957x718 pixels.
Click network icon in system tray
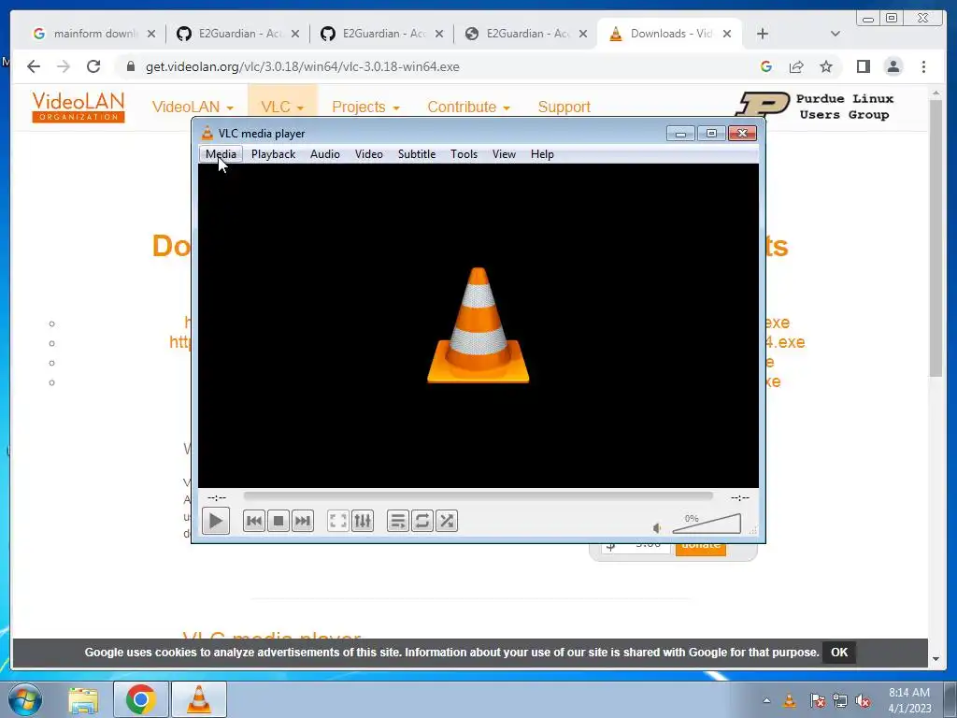[x=840, y=701]
